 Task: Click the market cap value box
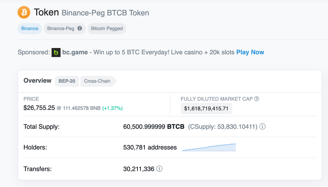pos(206,108)
